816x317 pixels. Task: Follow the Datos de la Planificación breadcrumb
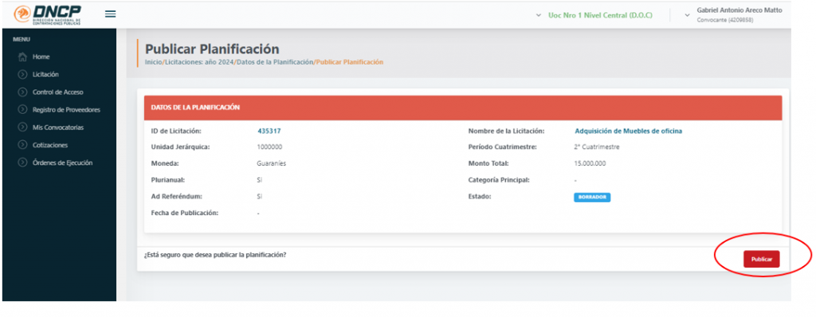(x=275, y=62)
